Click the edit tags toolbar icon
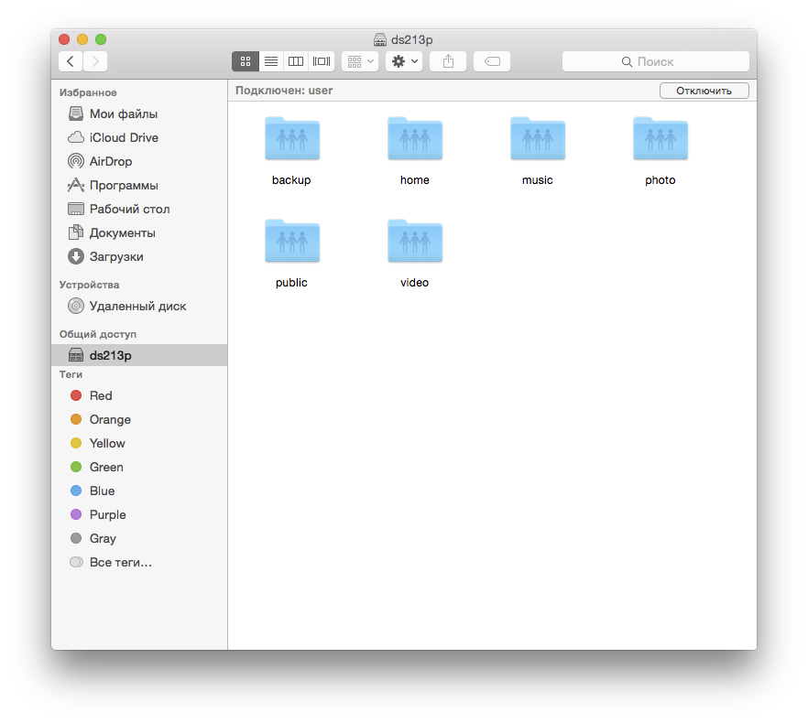The image size is (808, 723). click(492, 61)
